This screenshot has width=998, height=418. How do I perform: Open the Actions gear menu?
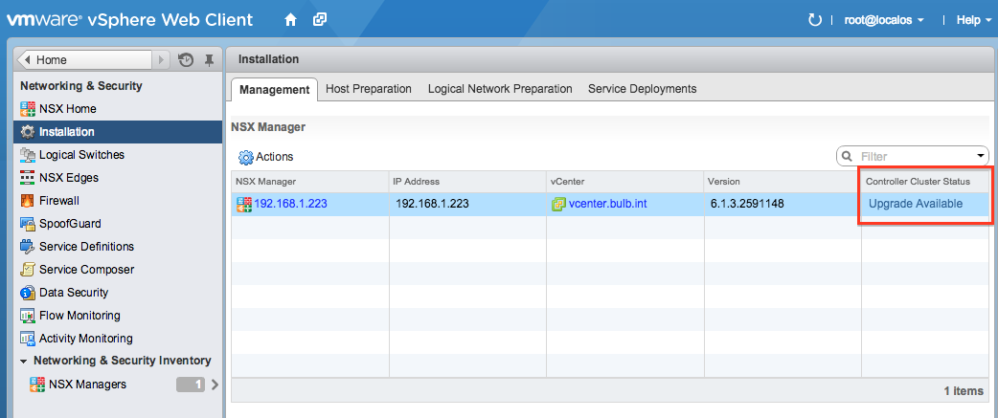[266, 156]
